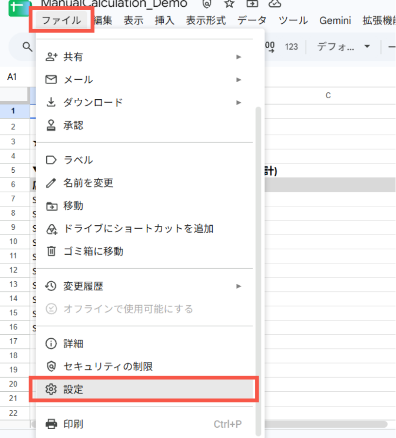This screenshot has height=438, width=396.
Task: Select row 2 header
Action: (13, 127)
